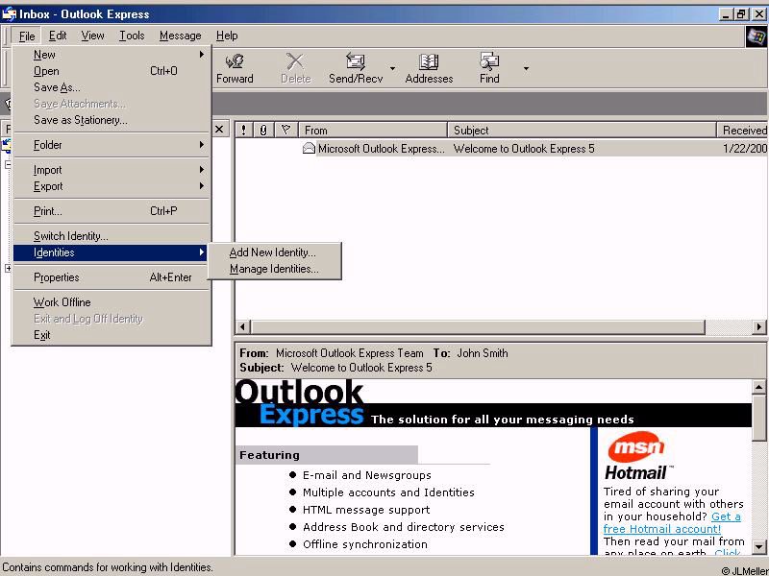Click the attachment paperclip column header

(x=263, y=130)
